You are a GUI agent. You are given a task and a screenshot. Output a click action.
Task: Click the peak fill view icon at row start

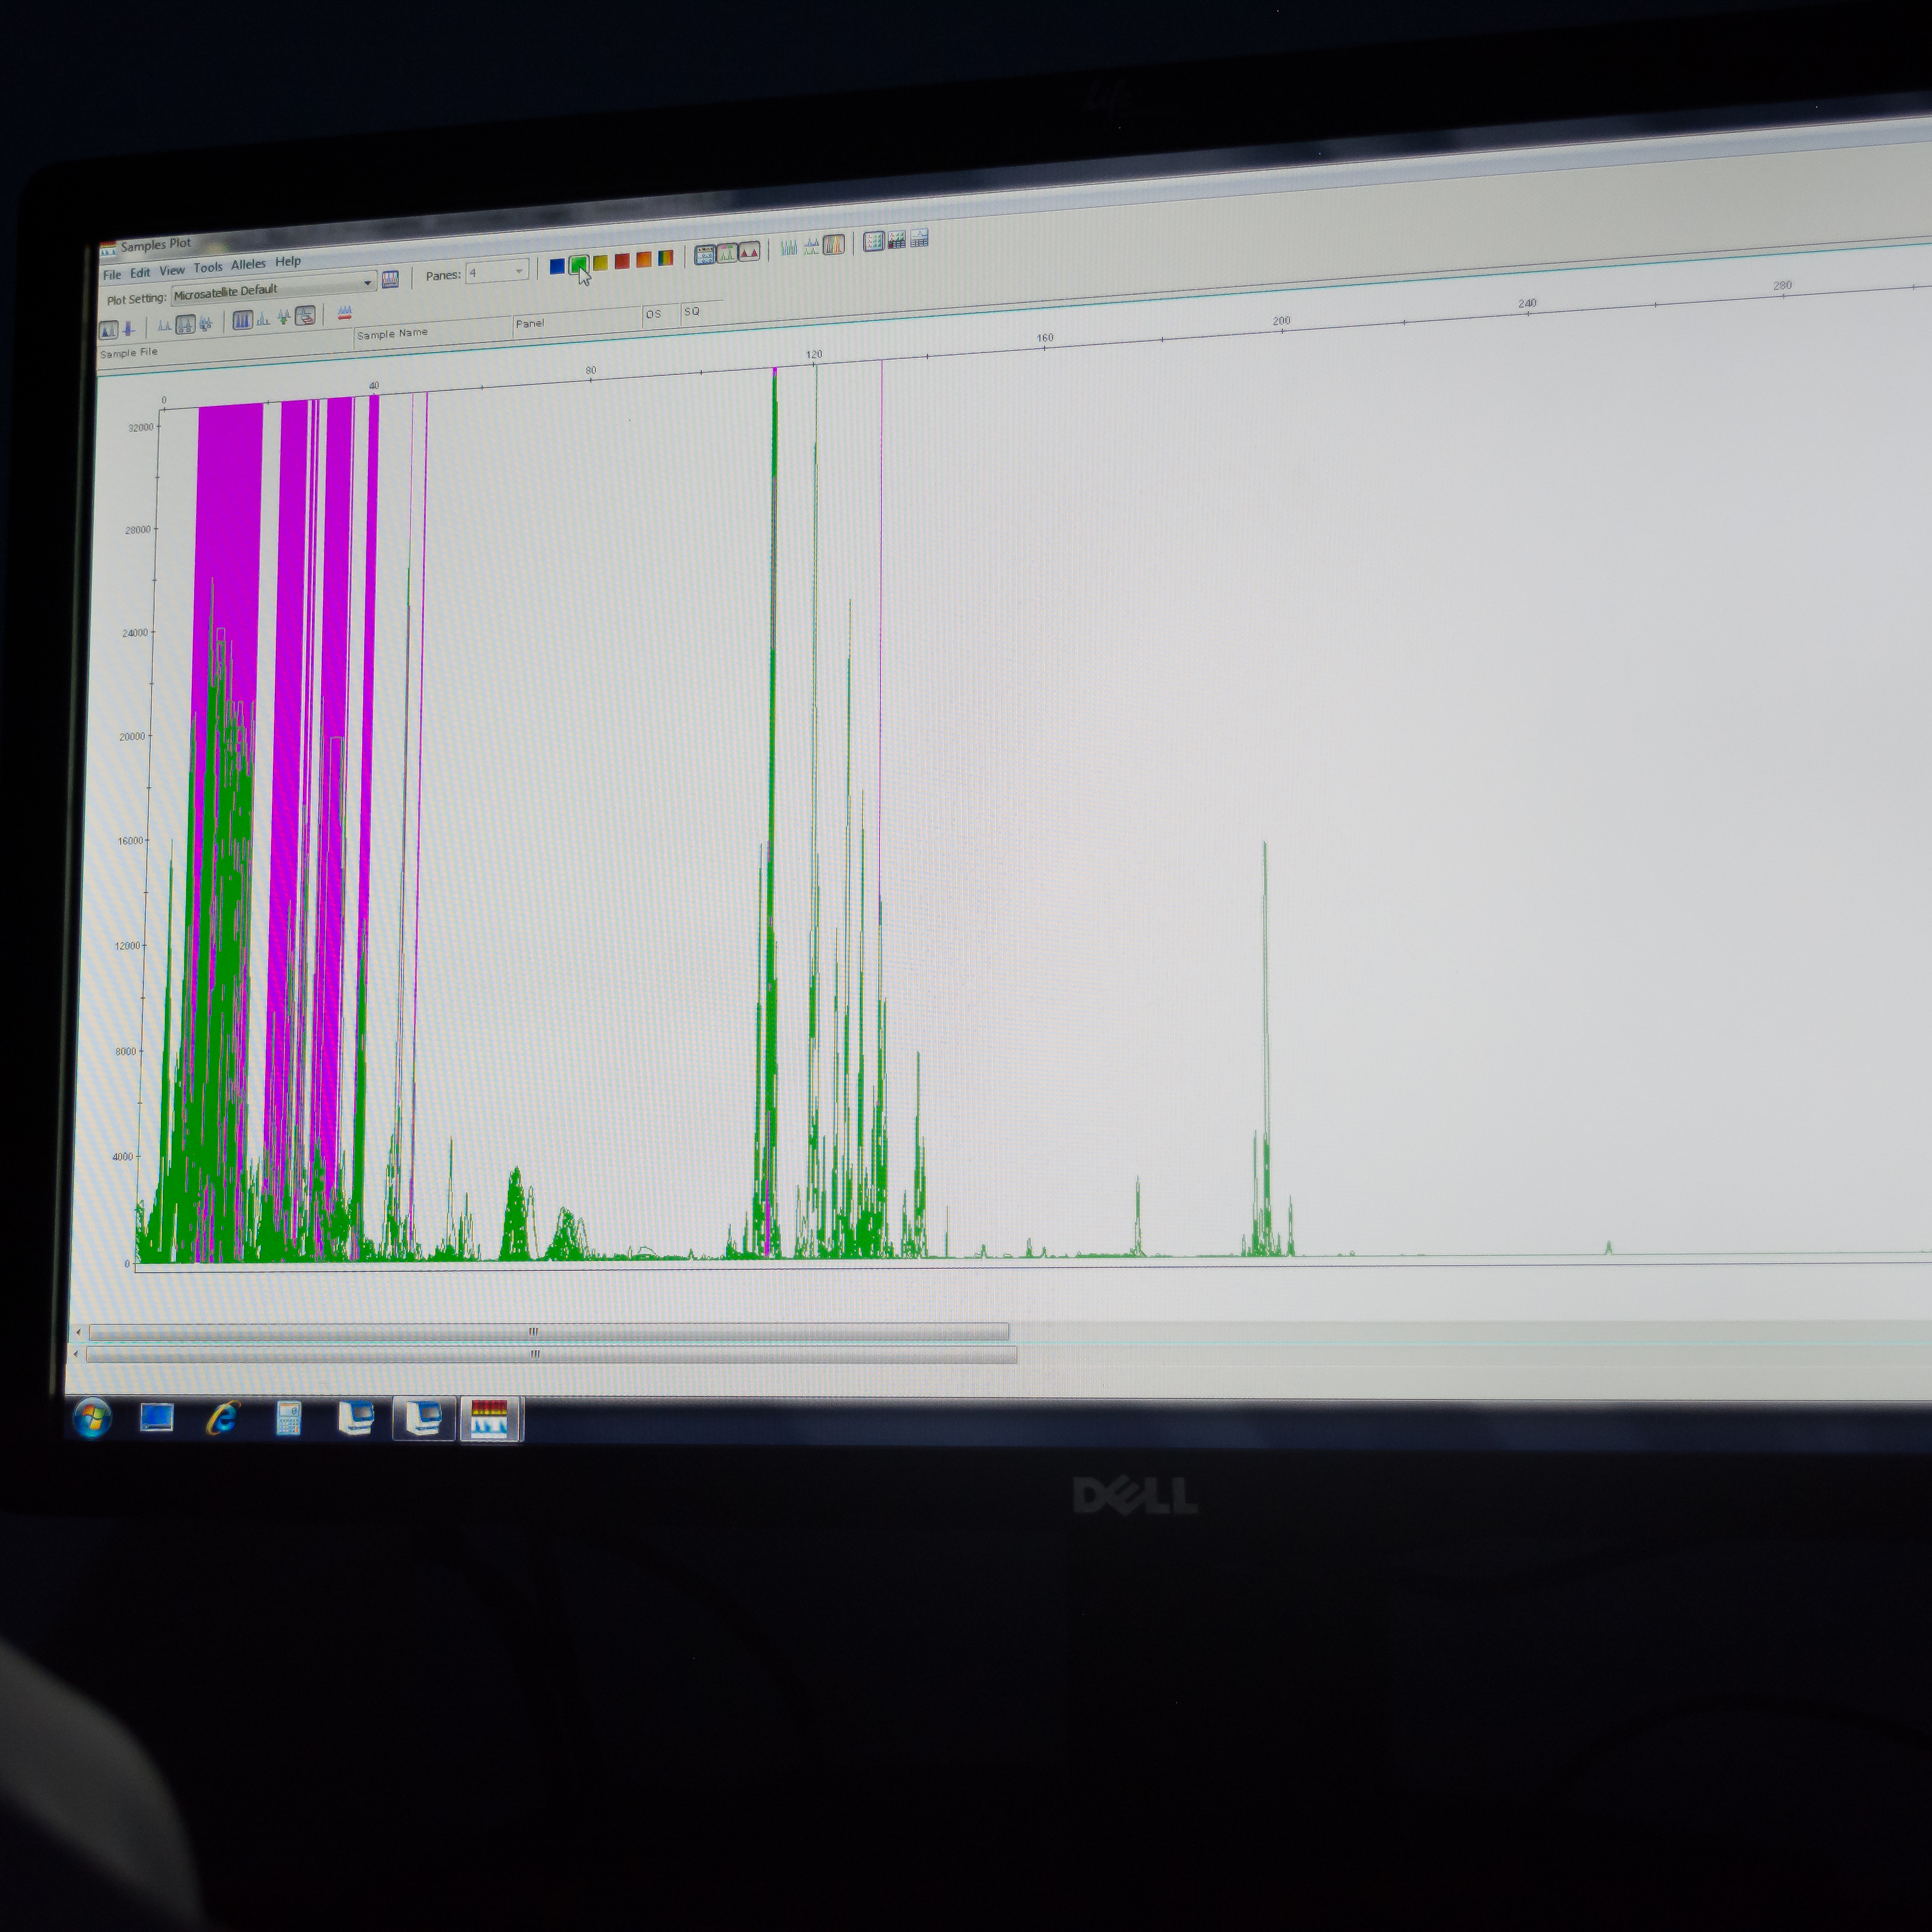108,329
